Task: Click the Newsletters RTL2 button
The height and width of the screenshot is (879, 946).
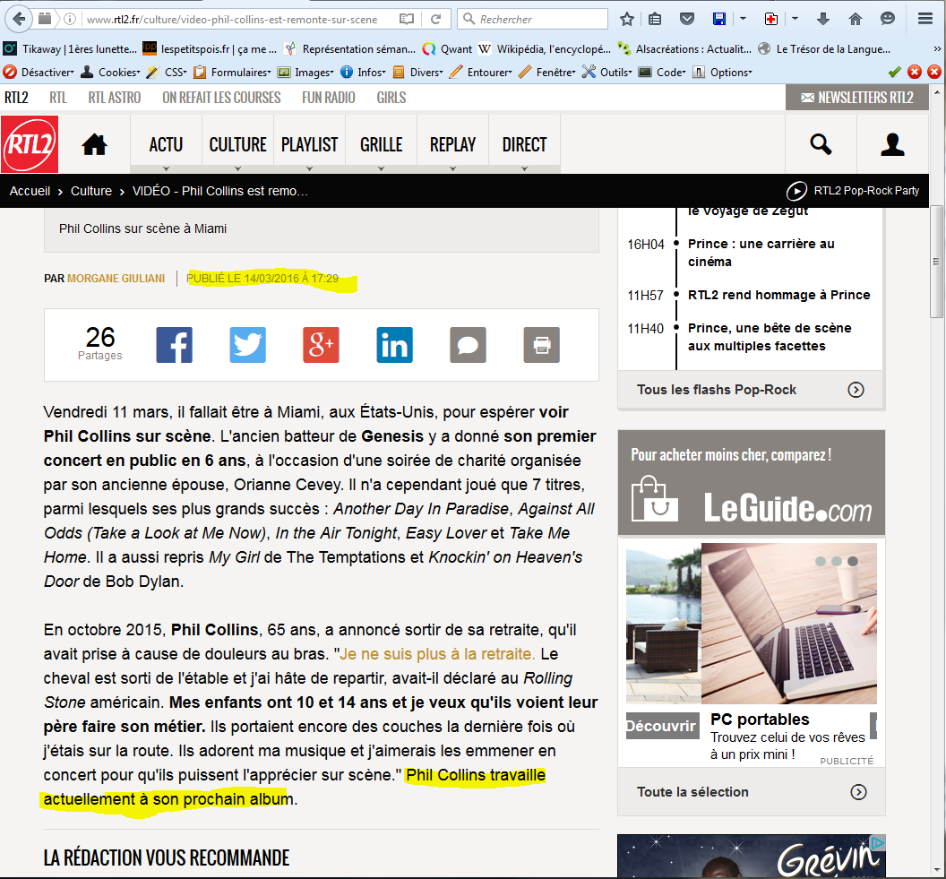Action: point(856,98)
